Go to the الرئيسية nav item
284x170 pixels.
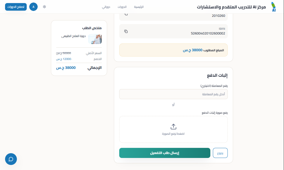(139, 7)
